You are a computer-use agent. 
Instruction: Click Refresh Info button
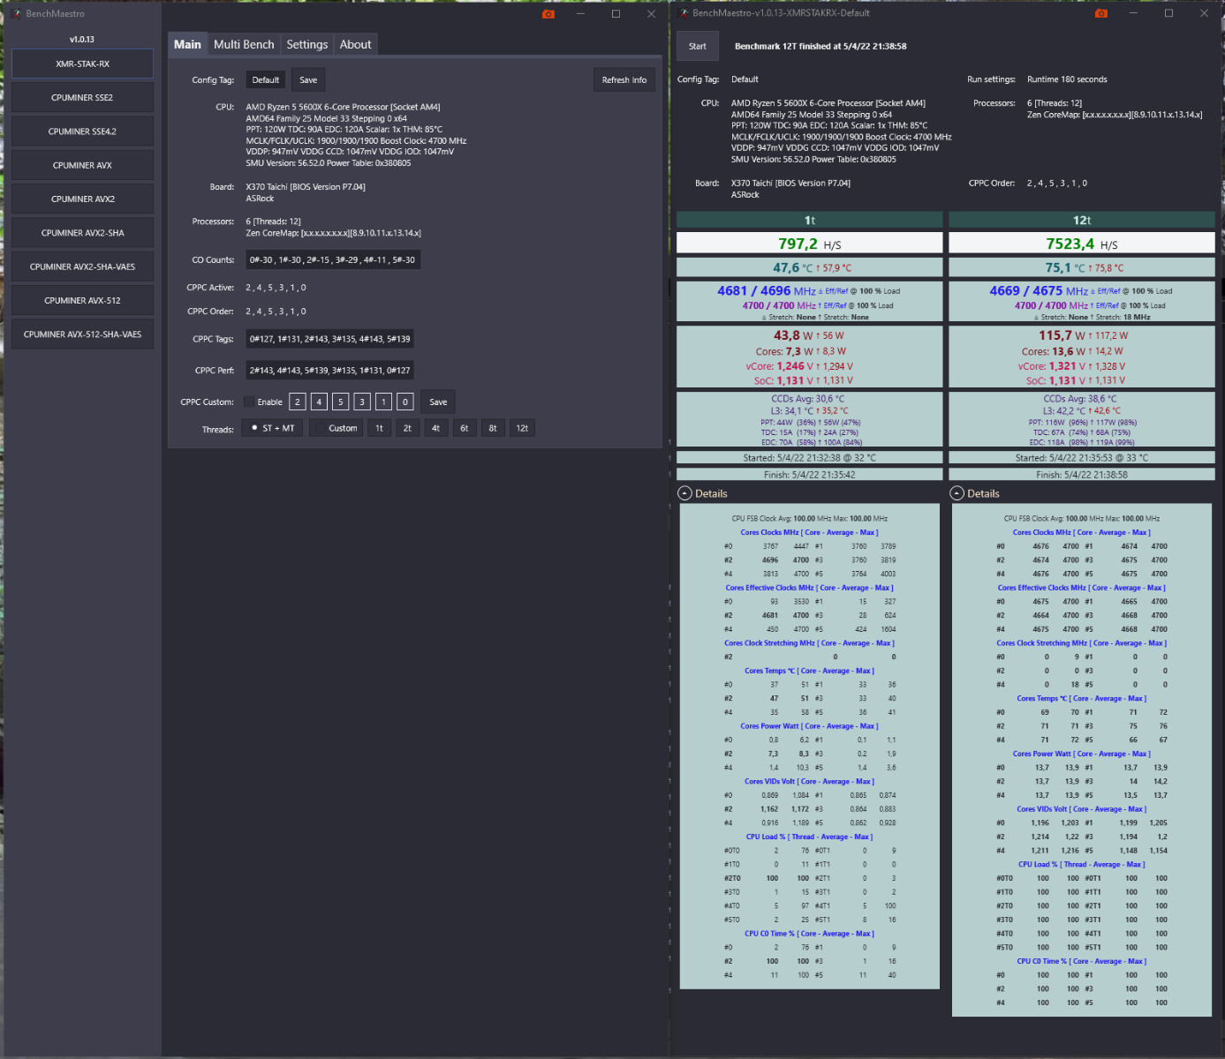click(x=624, y=79)
